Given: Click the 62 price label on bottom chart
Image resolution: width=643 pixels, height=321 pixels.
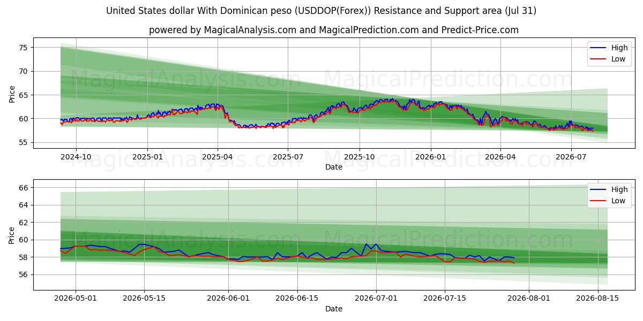Looking at the screenshot, I should coord(25,223).
